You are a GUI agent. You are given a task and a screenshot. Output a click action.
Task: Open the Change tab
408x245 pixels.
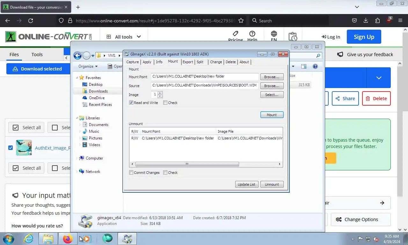[216, 62]
